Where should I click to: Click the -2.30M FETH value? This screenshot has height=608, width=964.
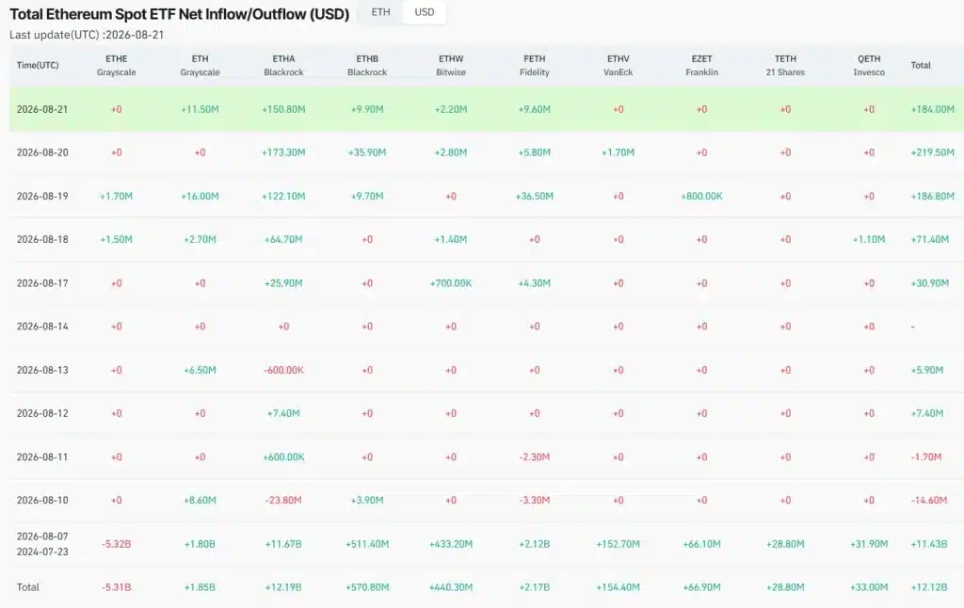tap(535, 456)
